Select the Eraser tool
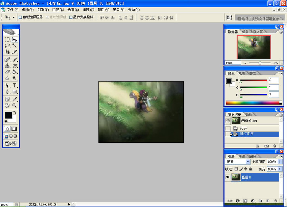Viewport: 287px width, 207px height. [7, 72]
